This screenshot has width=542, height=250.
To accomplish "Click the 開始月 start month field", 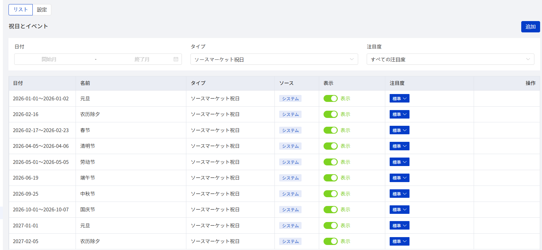I will (x=49, y=59).
